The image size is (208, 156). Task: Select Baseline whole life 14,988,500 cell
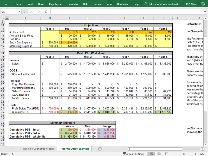tap(69, 136)
